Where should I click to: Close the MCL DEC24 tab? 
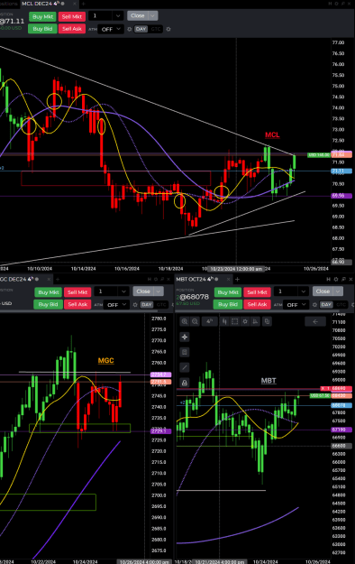point(75,4)
